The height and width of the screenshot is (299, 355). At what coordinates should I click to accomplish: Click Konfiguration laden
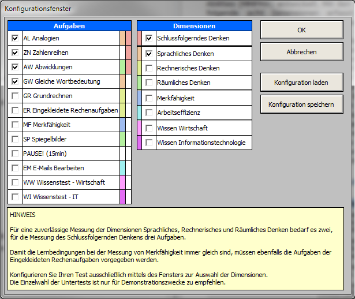[301, 83]
